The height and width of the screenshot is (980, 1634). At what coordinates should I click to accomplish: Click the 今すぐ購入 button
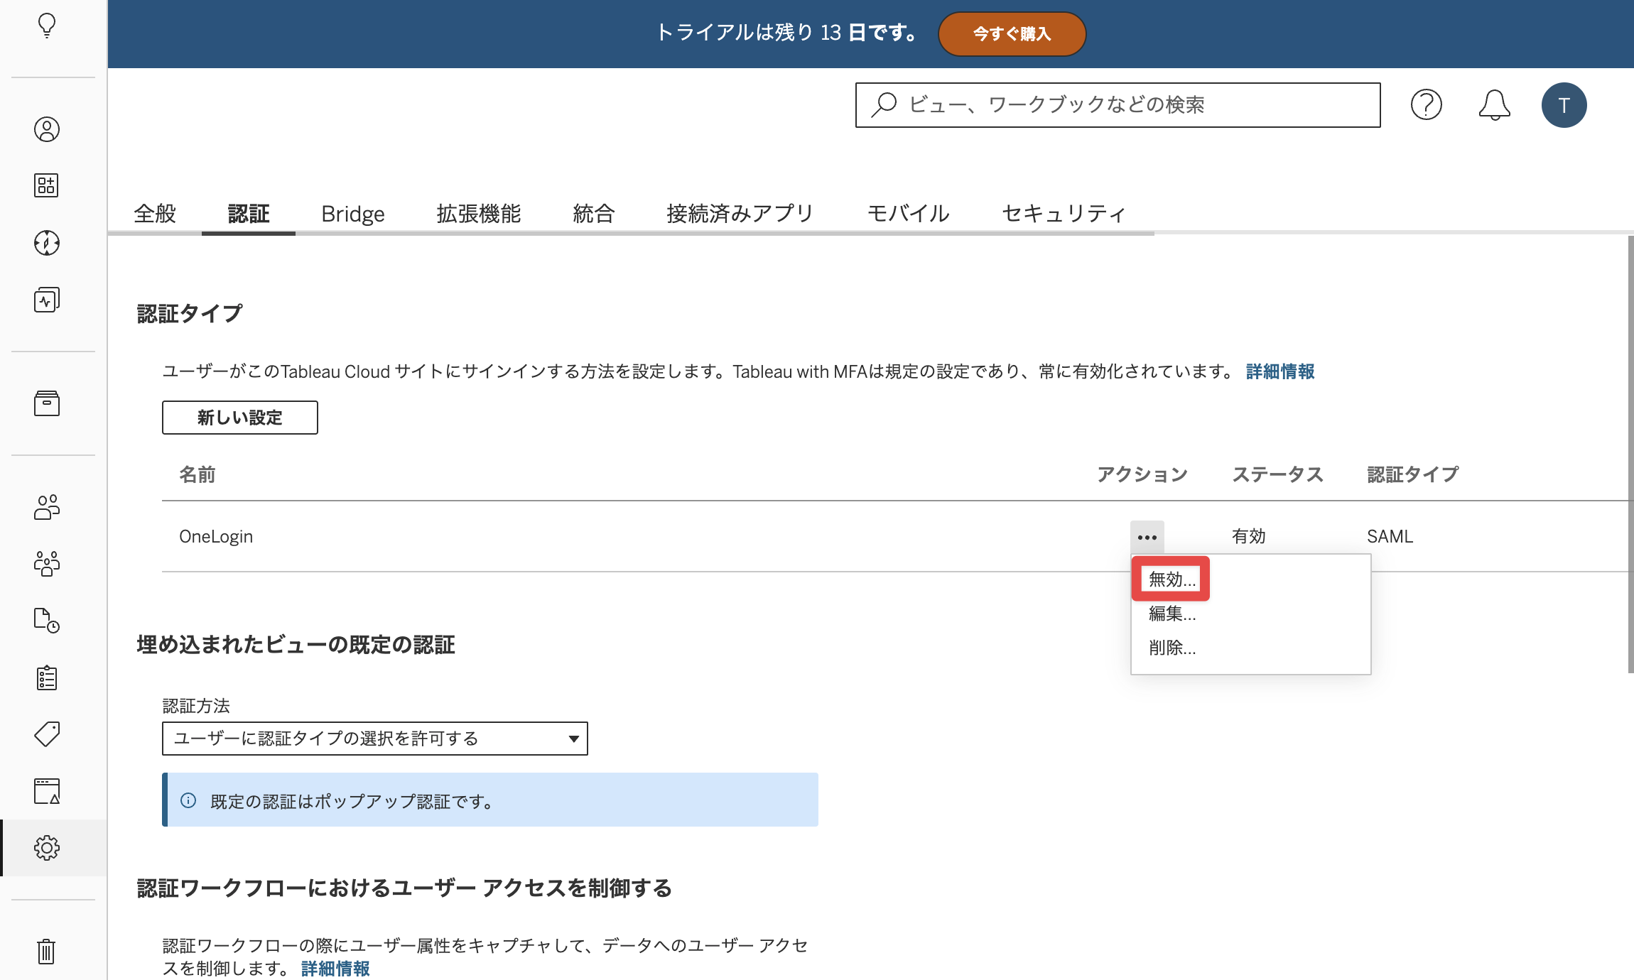[x=1012, y=33]
